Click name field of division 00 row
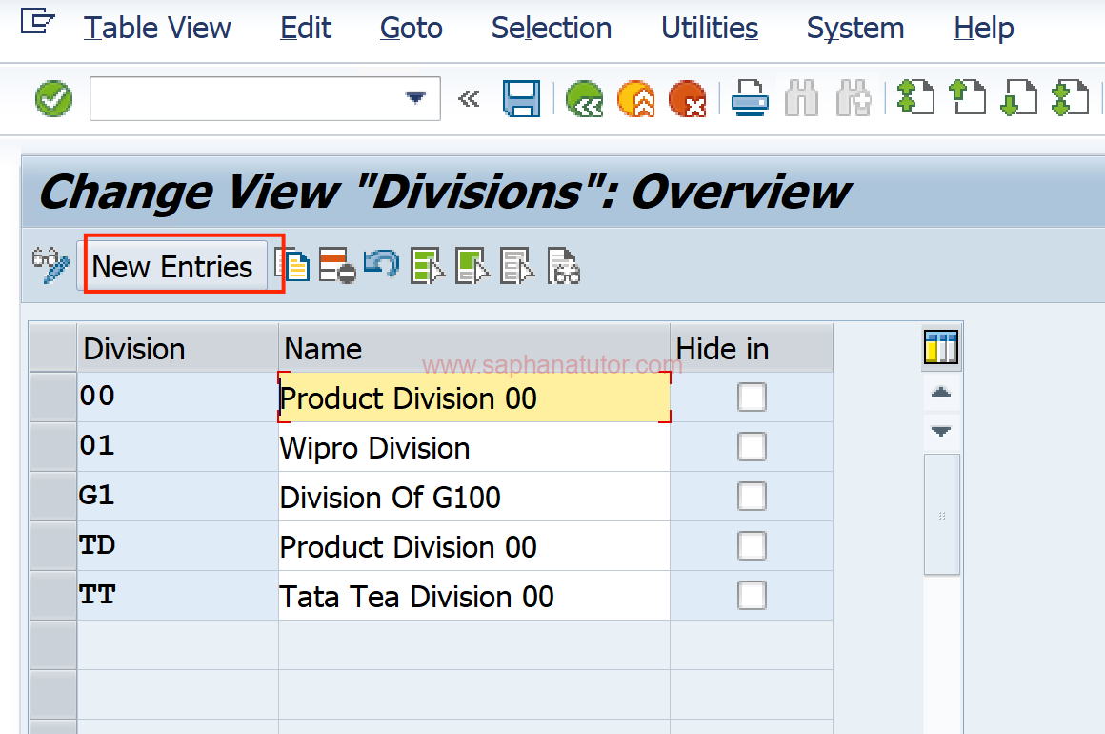Screen dimensions: 1105x734 pyautogui.click(x=474, y=398)
